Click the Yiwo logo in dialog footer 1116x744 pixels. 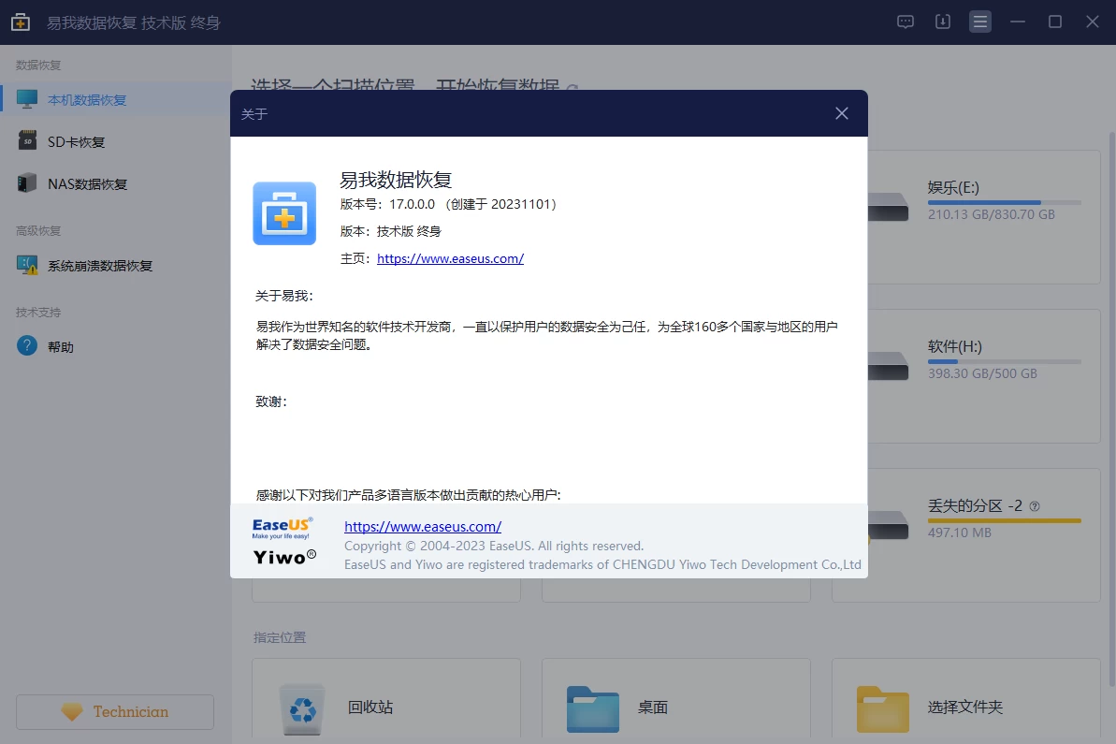point(284,557)
